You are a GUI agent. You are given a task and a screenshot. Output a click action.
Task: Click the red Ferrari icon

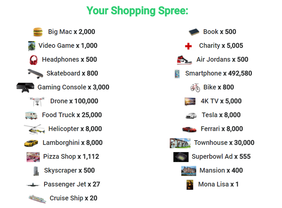(x=189, y=129)
